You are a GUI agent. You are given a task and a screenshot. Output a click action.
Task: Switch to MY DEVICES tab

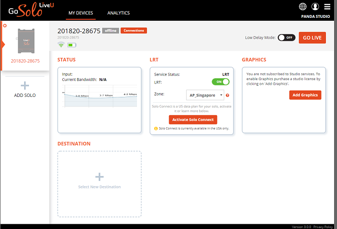[81, 13]
